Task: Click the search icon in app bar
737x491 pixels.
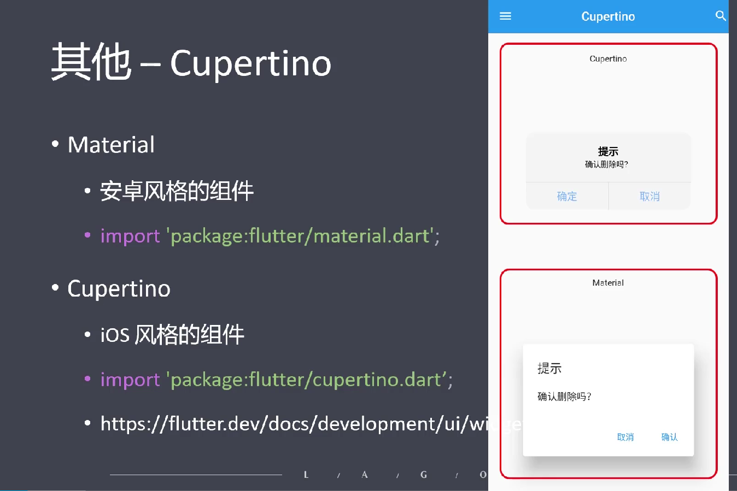Action: click(x=721, y=16)
